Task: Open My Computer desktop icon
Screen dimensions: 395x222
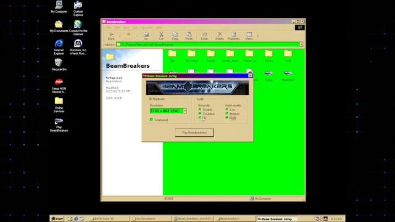Action: [x=59, y=7]
